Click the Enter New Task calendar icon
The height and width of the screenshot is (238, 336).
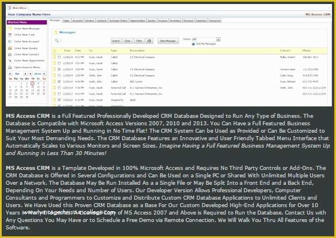click(x=10, y=35)
